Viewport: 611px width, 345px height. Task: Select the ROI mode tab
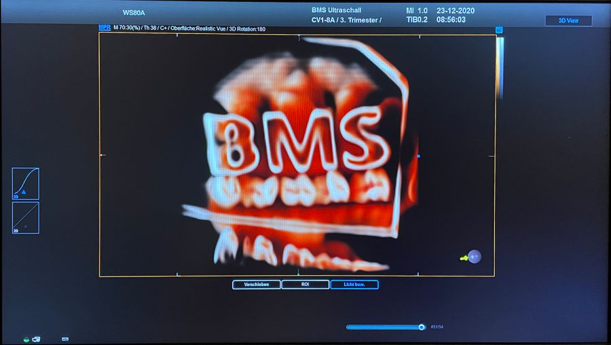coord(305,285)
